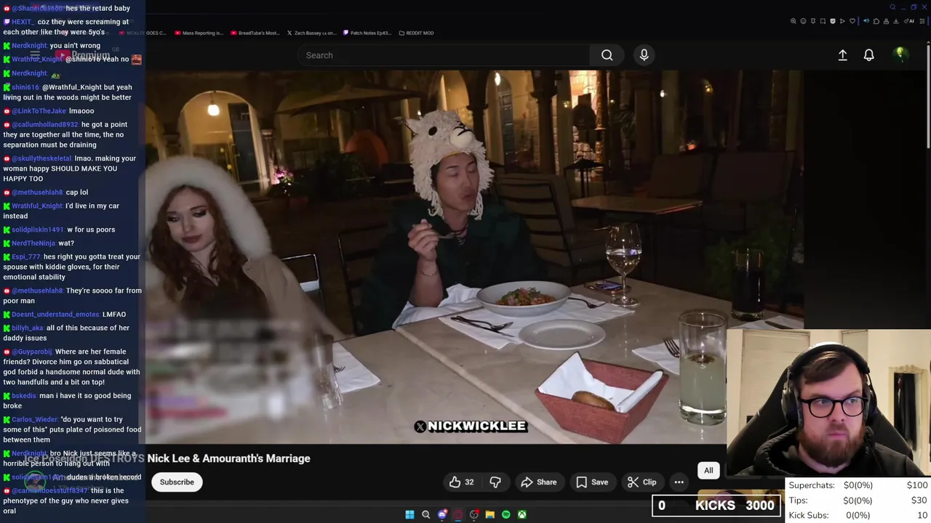Open Windows taskbar search

click(x=425, y=514)
